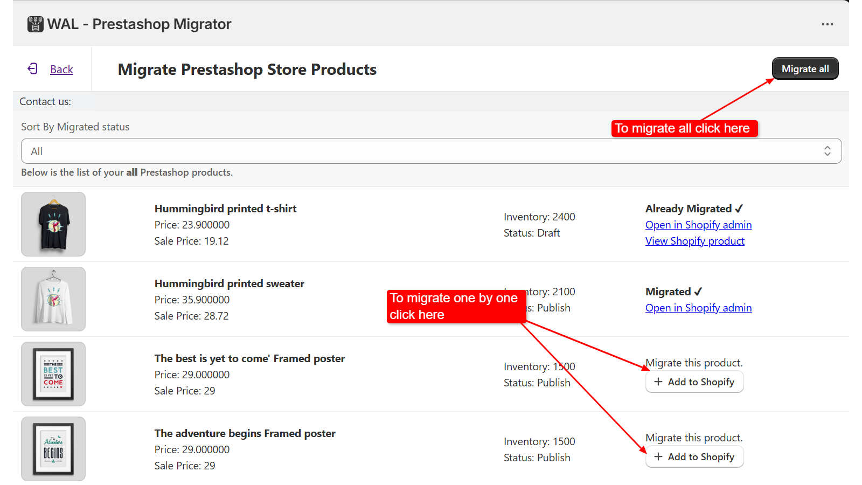Click 'Price: 23.900000' text
The width and height of the screenshot is (862, 485).
(x=192, y=225)
